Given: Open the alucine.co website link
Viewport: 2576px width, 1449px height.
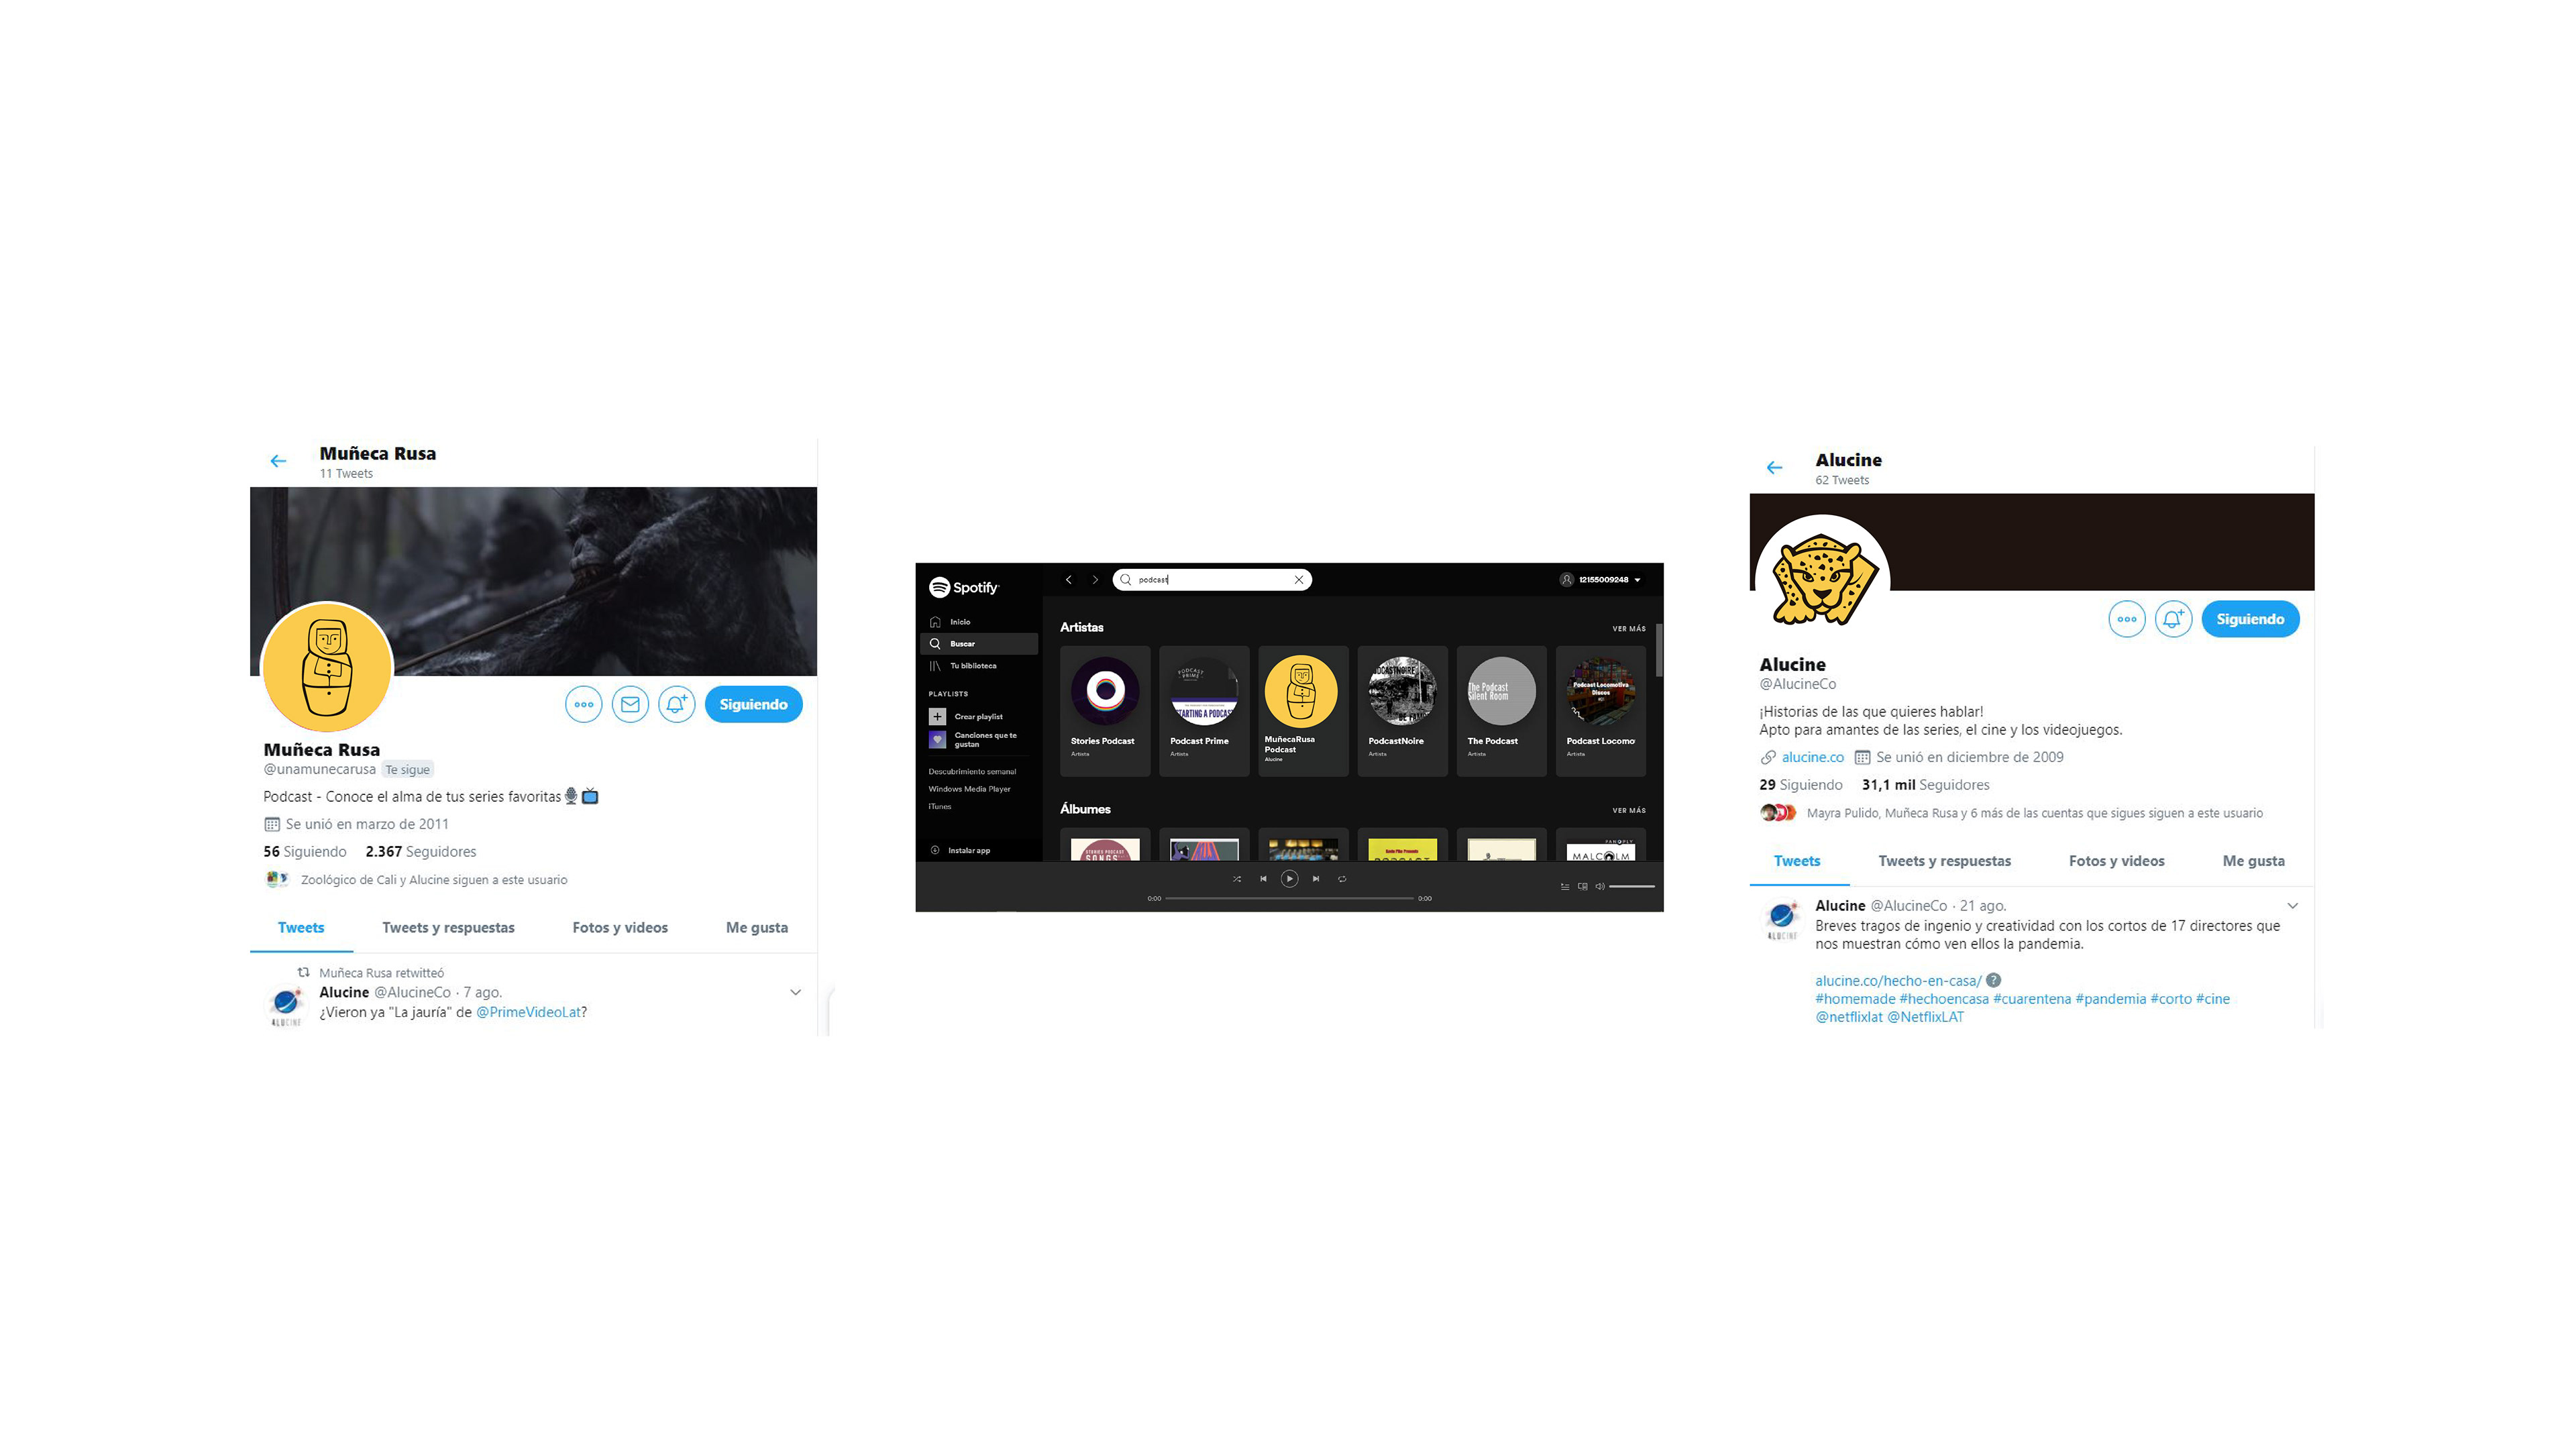Looking at the screenshot, I should pyautogui.click(x=1812, y=757).
